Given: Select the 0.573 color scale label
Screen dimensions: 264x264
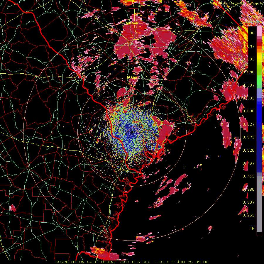Looking at the screenshot, I should [x=248, y=137].
